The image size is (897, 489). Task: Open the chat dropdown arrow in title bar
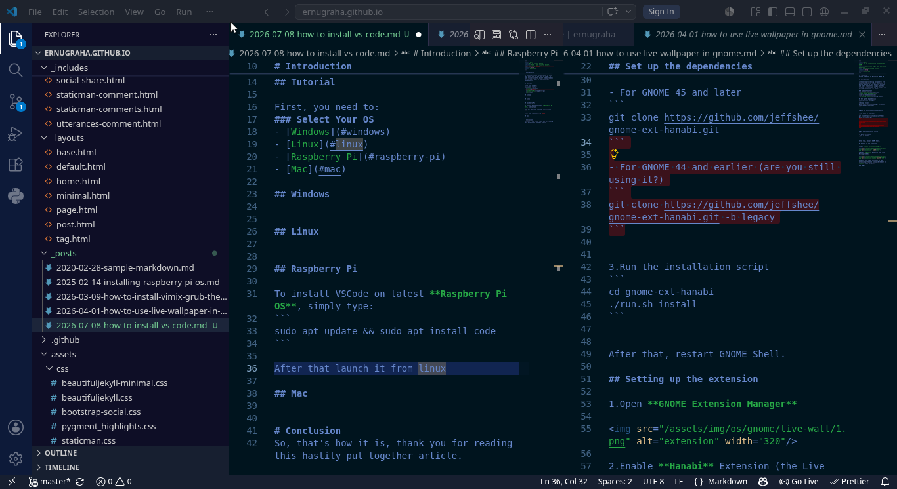[629, 12]
